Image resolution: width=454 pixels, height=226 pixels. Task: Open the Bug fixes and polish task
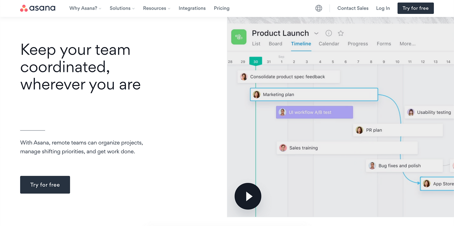pyautogui.click(x=404, y=166)
